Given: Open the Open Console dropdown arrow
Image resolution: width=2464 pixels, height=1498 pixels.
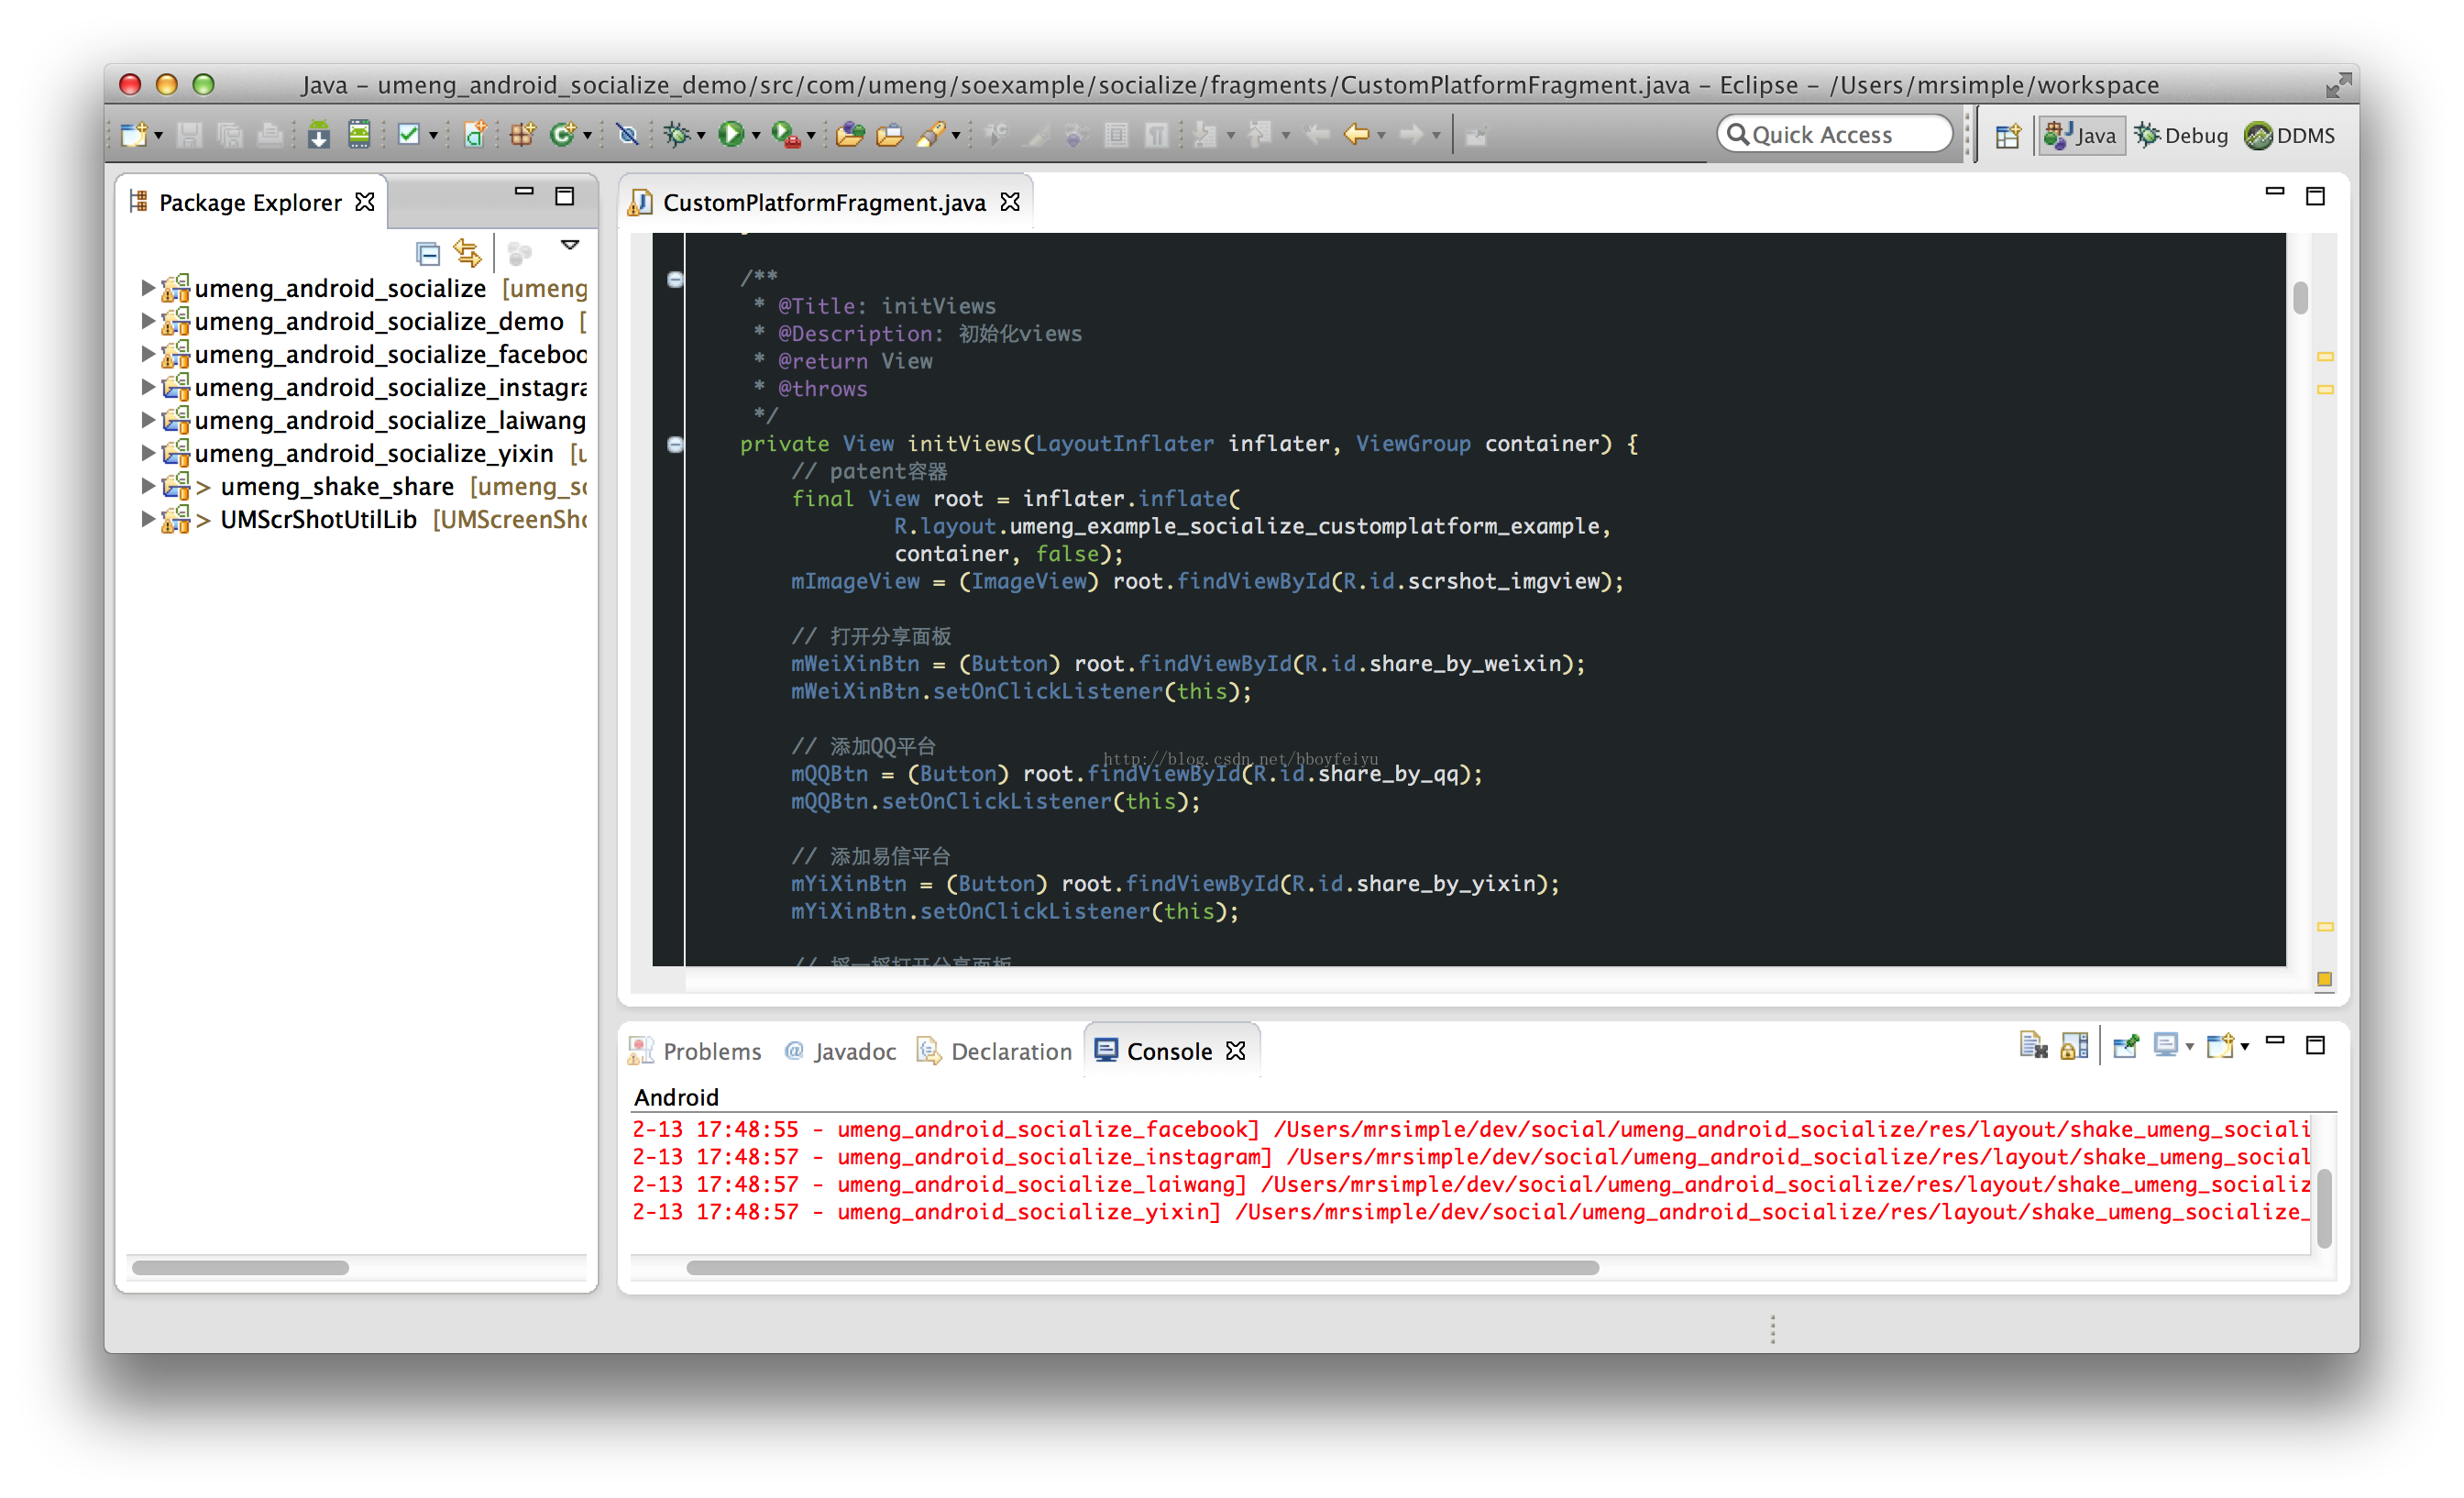Looking at the screenshot, I should click(2245, 1048).
